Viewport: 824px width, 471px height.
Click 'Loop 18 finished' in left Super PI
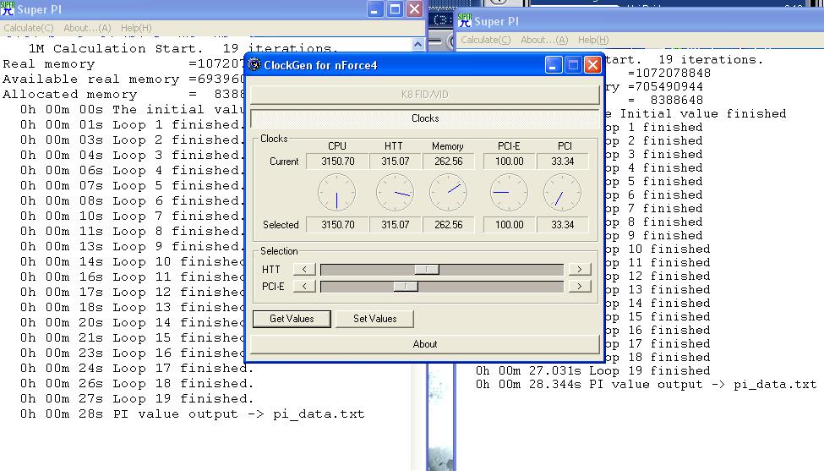pyautogui.click(x=183, y=384)
